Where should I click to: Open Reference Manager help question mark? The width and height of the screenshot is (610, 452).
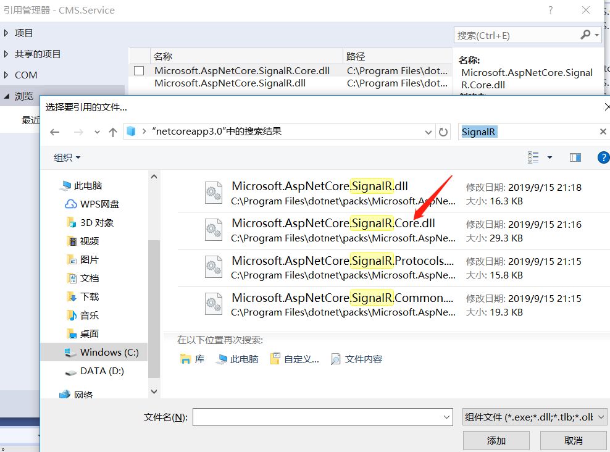551,10
